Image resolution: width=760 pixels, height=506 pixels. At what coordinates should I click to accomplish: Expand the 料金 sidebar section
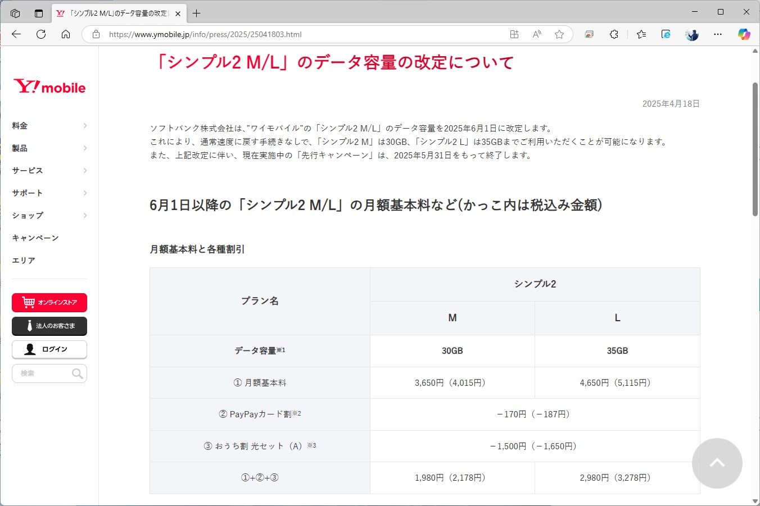point(49,125)
